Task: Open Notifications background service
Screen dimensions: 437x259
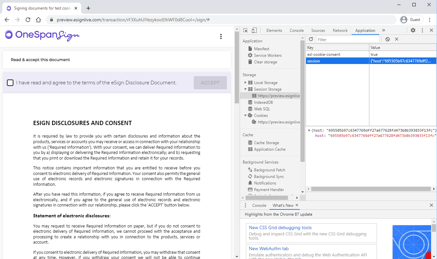Action: [x=265, y=183]
